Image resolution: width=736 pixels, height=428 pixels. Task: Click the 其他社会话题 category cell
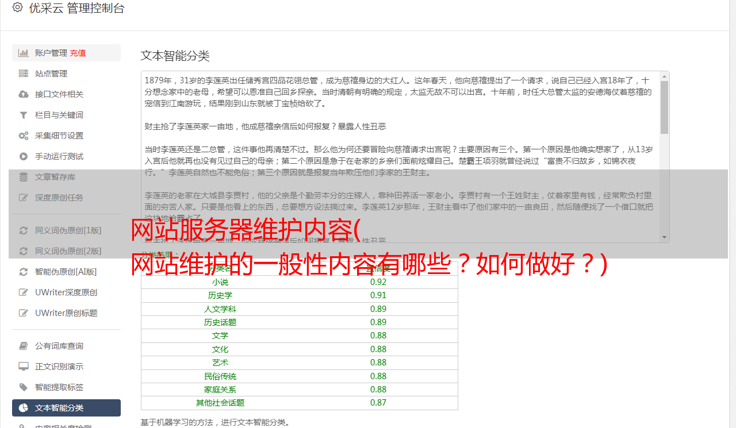click(220, 403)
